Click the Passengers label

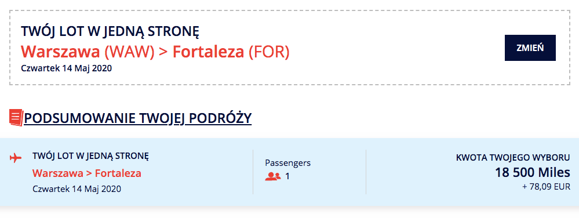[288, 162]
